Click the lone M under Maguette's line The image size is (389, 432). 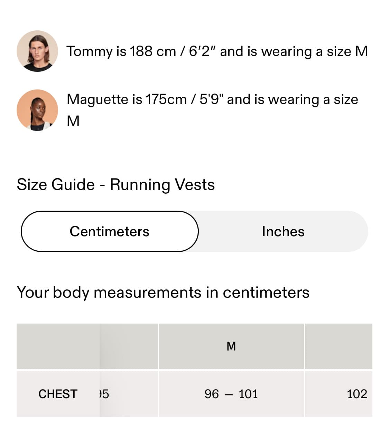pos(73,121)
